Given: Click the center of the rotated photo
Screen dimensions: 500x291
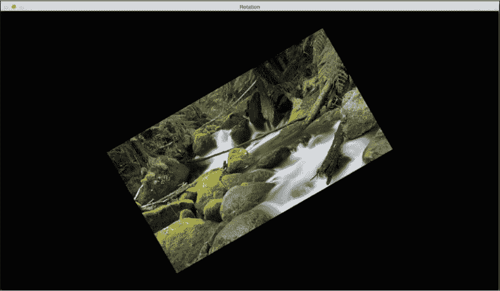Looking at the screenshot, I should (x=250, y=151).
